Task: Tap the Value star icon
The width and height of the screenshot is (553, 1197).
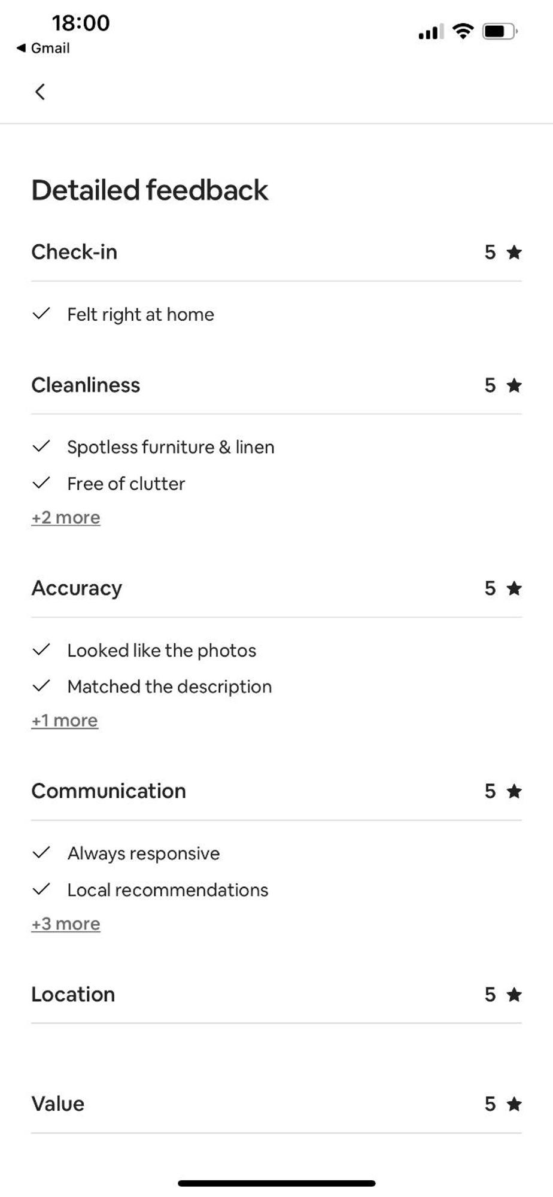Action: (514, 1104)
